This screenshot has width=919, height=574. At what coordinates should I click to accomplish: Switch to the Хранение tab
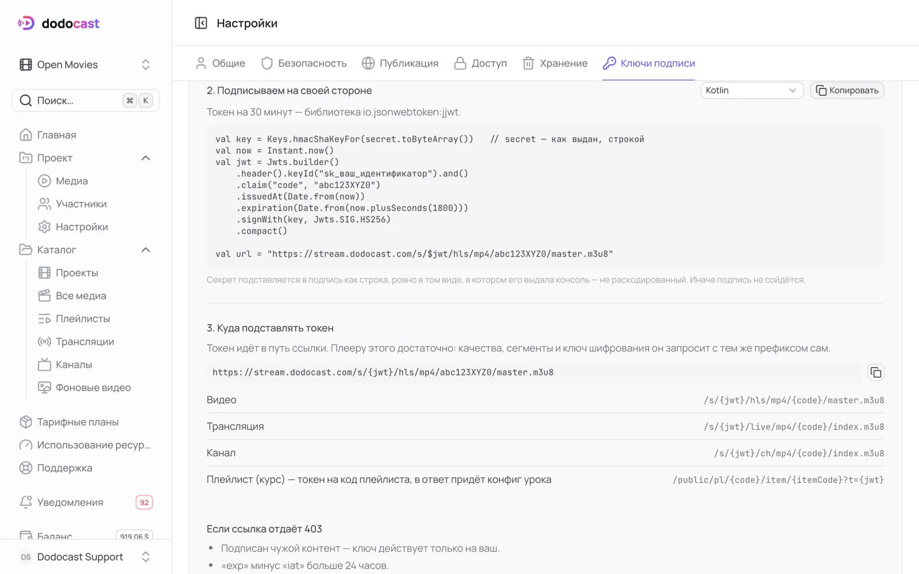point(555,63)
